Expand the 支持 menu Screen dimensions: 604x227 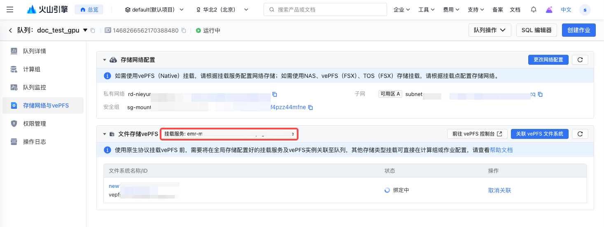point(476,9)
